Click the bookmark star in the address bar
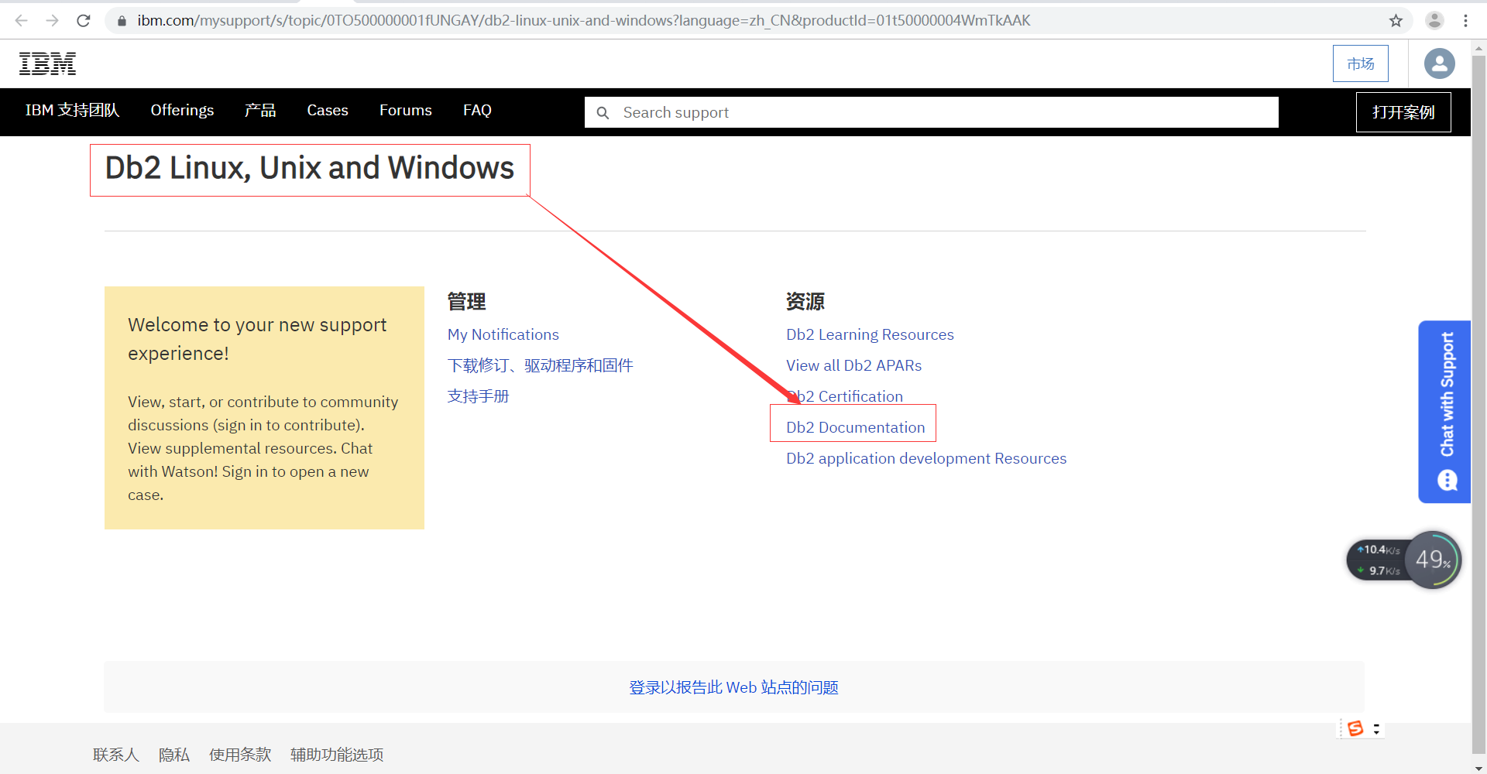The image size is (1487, 774). point(1396,20)
